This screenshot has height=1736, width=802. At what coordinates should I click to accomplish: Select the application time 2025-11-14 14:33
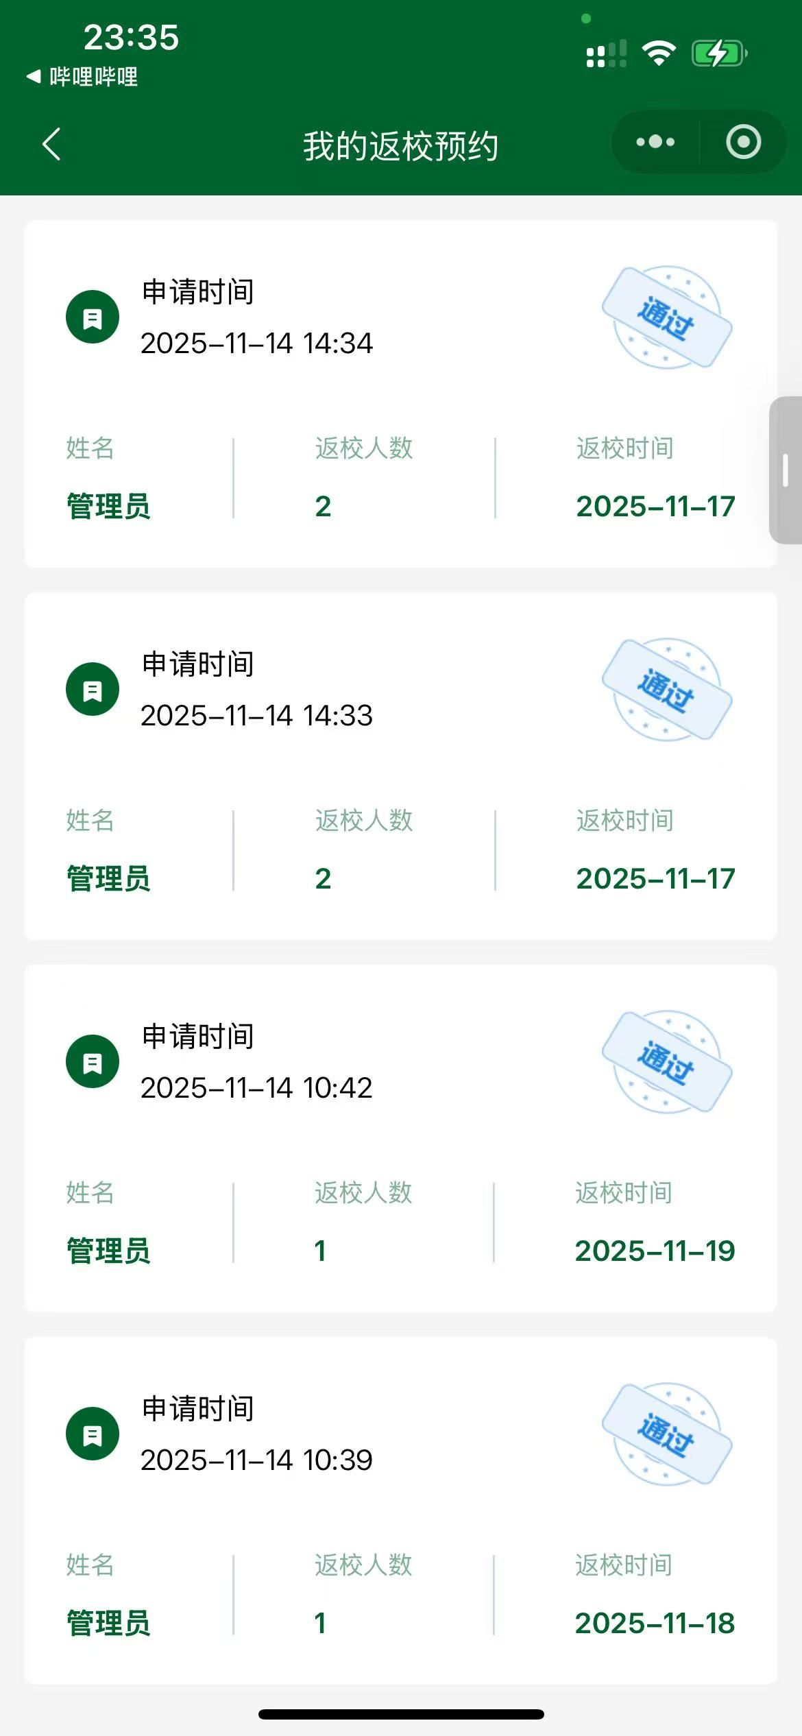pyautogui.click(x=256, y=716)
